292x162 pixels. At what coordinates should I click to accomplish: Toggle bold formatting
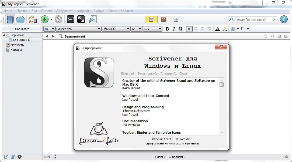coord(167,29)
